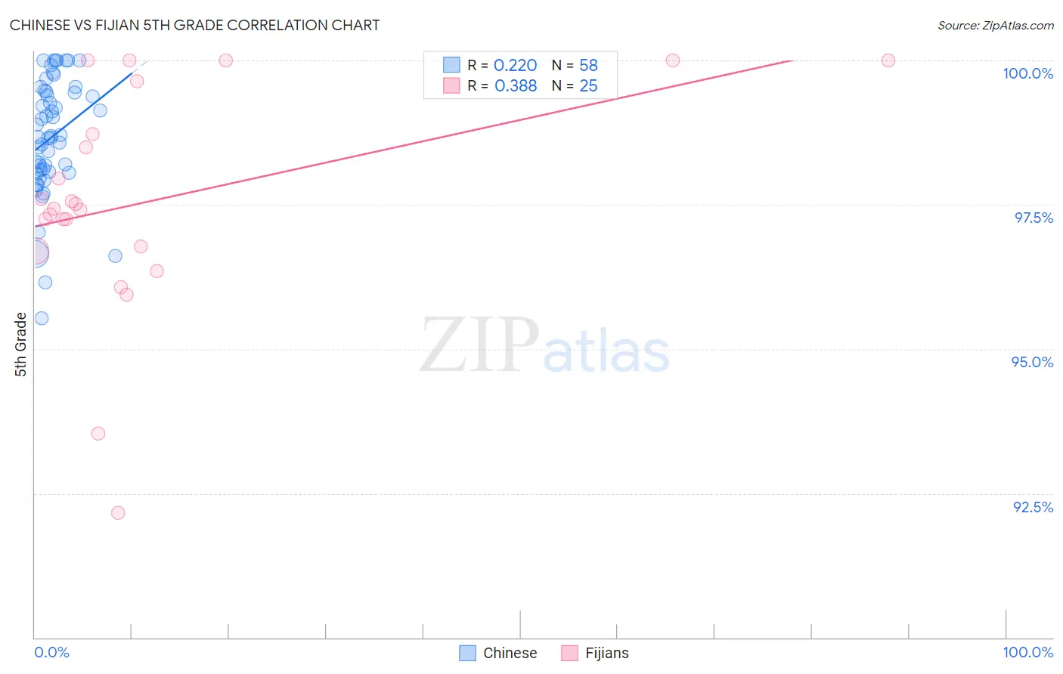The height and width of the screenshot is (674, 1063).
Task: Click the 0.0% x-axis label
Action: click(x=52, y=652)
